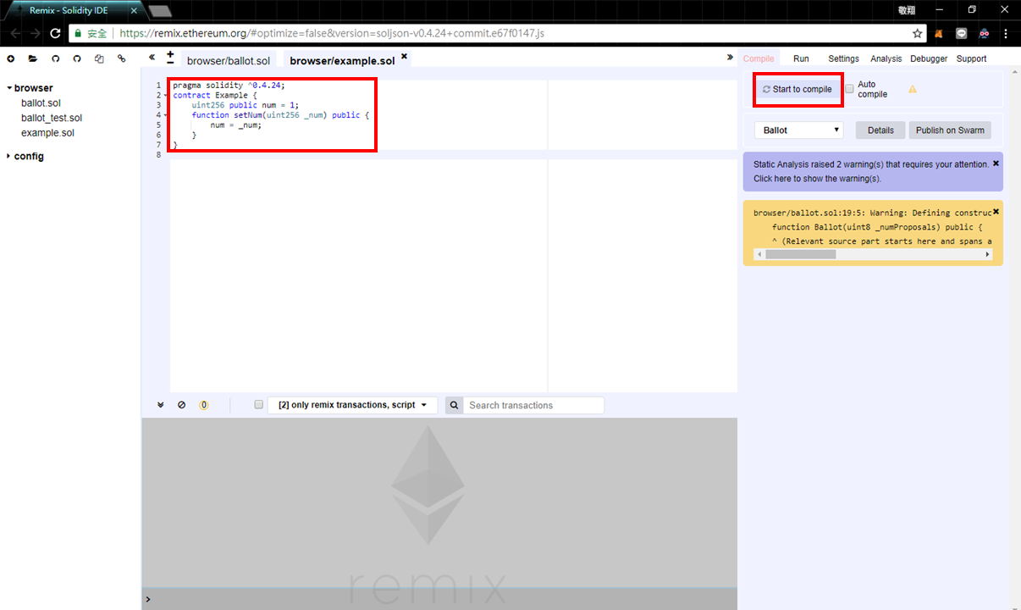Viewport: 1021px width, 610px height.
Task: Click the Static Analysis warnings message
Action: point(871,171)
